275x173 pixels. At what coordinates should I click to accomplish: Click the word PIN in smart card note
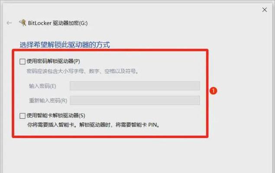[152, 125]
